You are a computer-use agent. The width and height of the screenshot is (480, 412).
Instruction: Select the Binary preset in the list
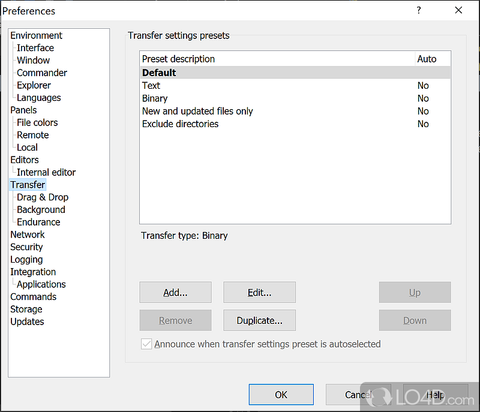[x=155, y=98]
